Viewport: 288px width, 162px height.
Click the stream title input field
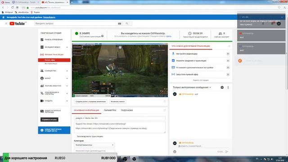120,118
